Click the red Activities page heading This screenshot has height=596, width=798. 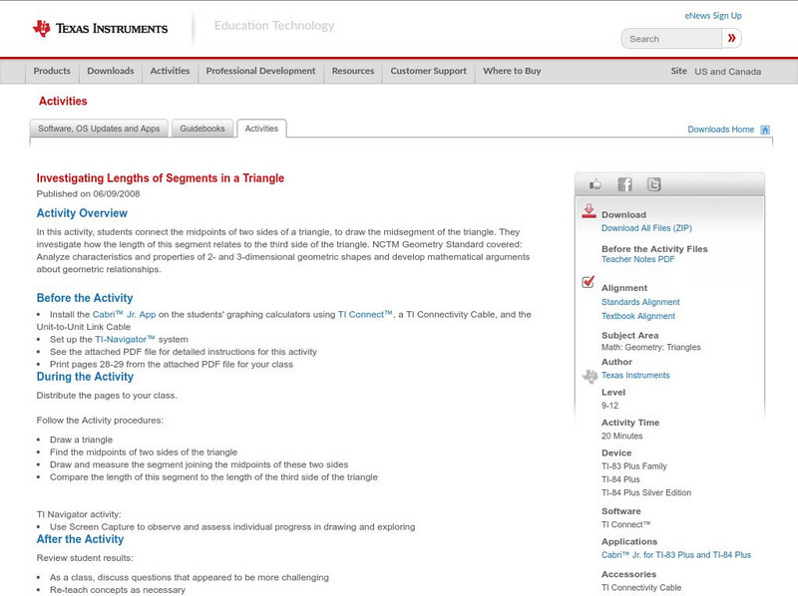click(x=63, y=102)
